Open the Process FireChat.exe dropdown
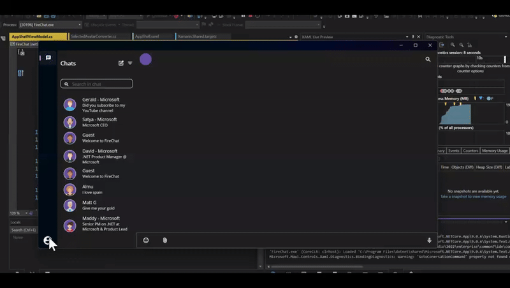Screen dimensions: 510x288 pos(50,25)
